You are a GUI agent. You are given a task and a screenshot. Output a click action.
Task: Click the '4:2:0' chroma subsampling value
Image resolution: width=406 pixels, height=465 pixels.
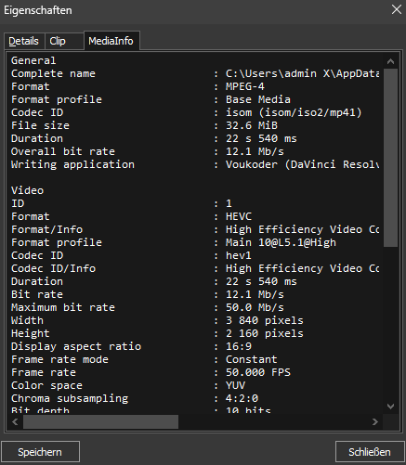tap(242, 398)
